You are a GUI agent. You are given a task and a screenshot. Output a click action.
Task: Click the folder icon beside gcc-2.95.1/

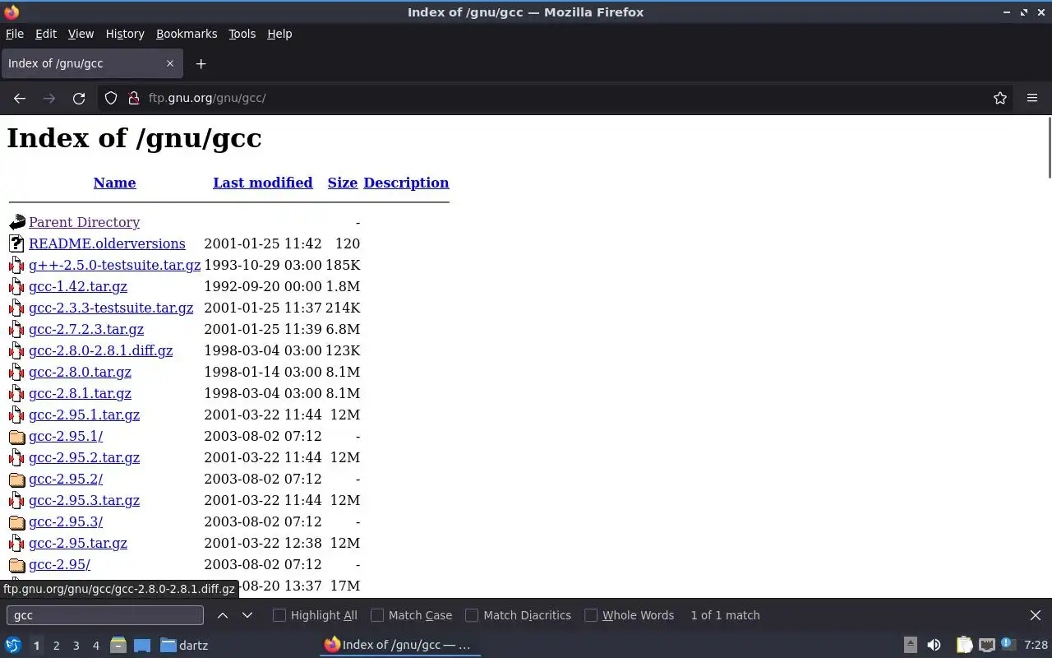[x=17, y=436]
